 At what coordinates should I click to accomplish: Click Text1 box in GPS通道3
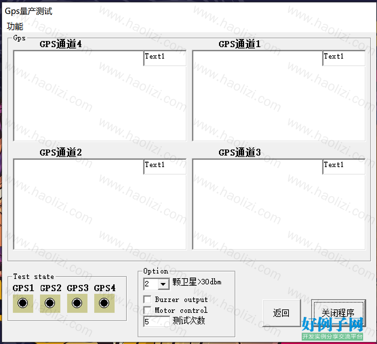[344, 167]
